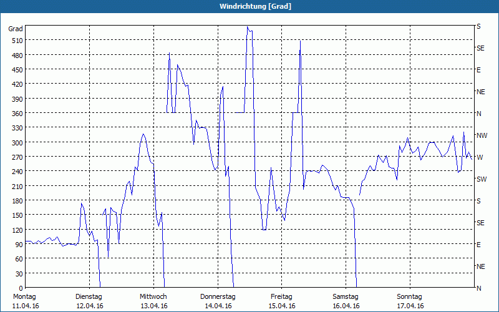The image size is (499, 312).
Task: Select the date "16.04.16"
Action: pos(346,306)
